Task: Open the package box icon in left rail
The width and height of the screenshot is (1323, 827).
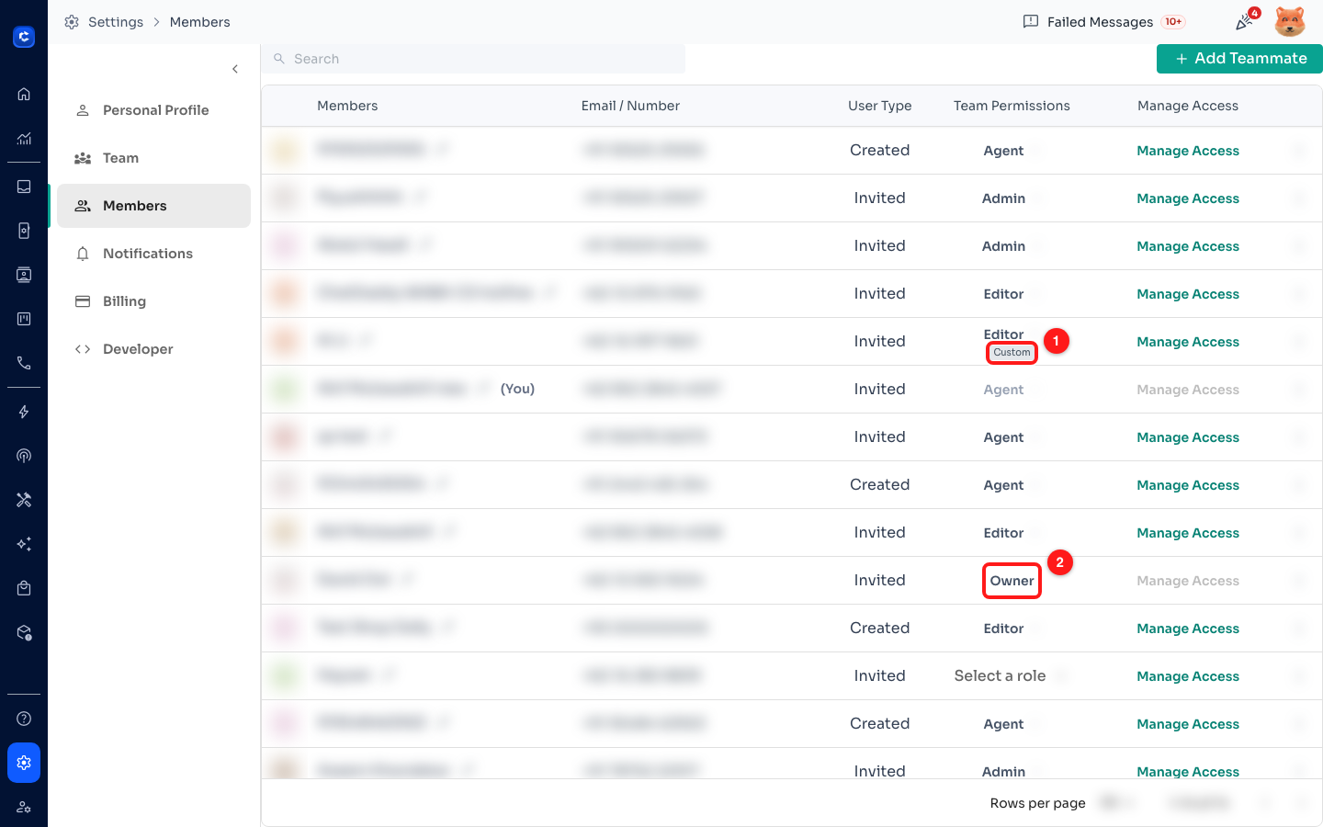Action: 24,632
